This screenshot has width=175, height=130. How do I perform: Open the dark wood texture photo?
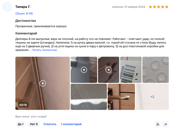click(x=89, y=97)
